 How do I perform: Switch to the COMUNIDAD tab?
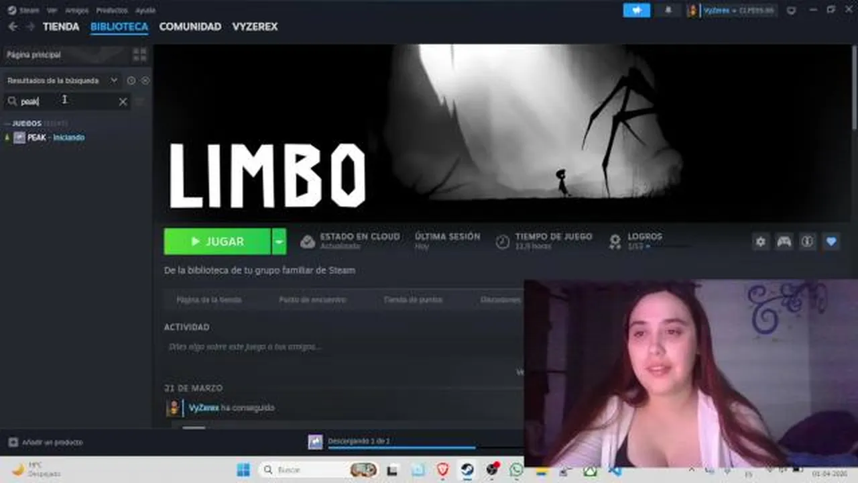(x=190, y=27)
